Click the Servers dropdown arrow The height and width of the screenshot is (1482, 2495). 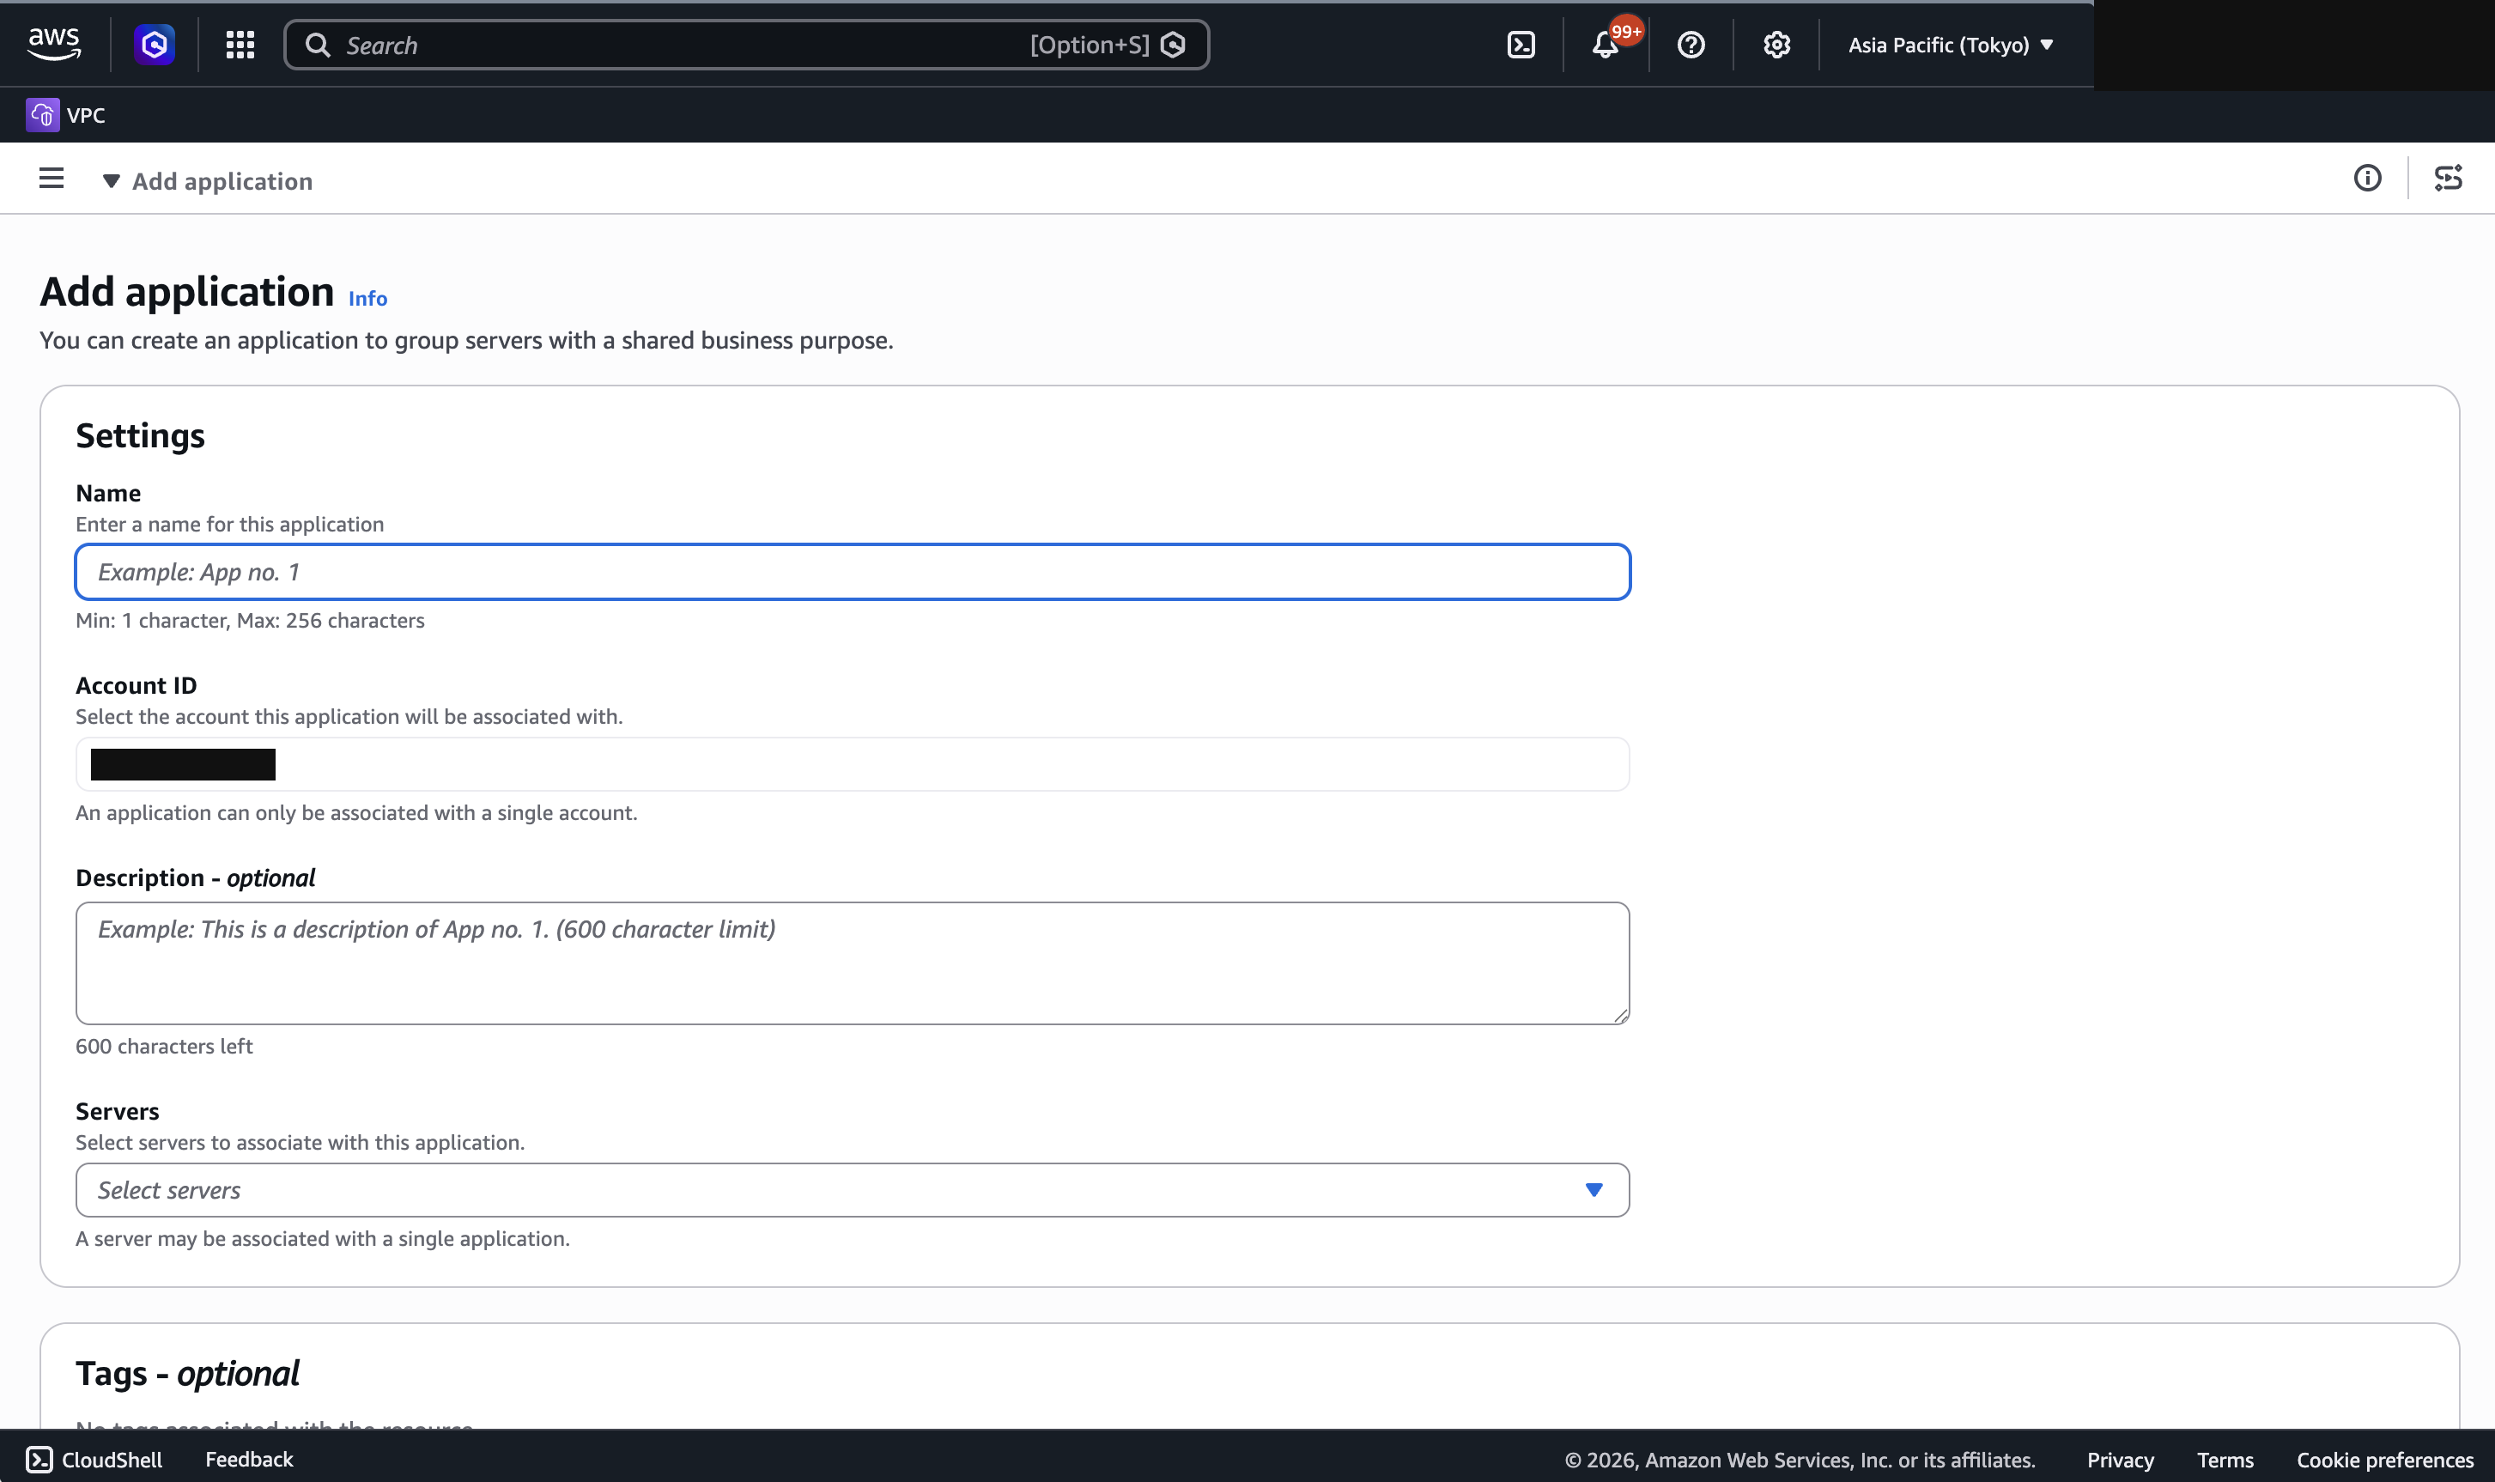click(x=1594, y=1189)
